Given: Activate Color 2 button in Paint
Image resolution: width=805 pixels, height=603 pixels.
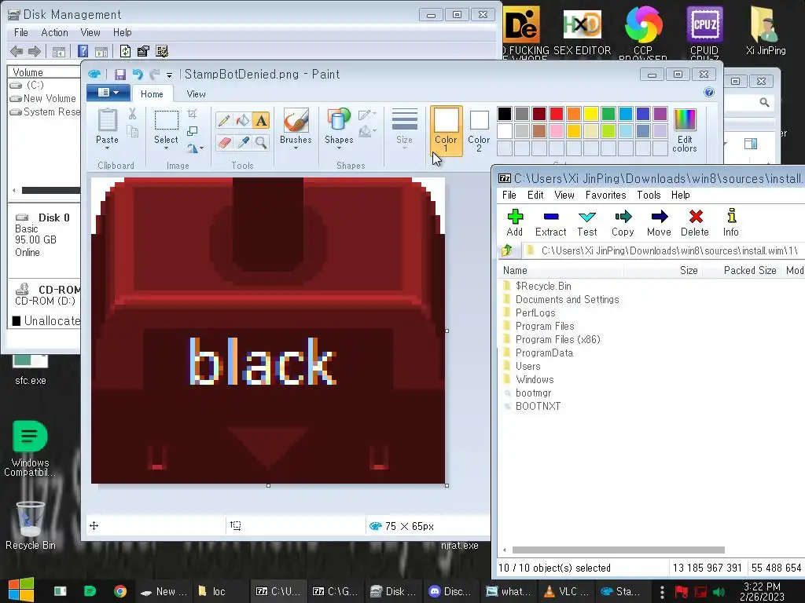Looking at the screenshot, I should click(479, 131).
